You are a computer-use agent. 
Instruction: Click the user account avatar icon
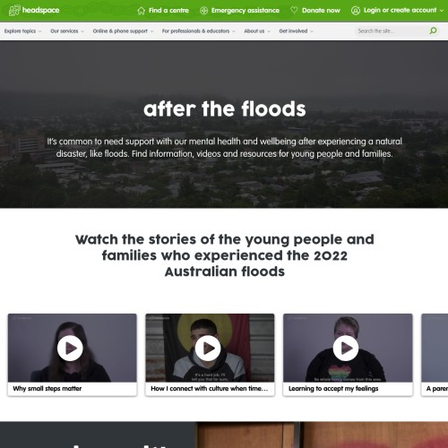coord(356,11)
